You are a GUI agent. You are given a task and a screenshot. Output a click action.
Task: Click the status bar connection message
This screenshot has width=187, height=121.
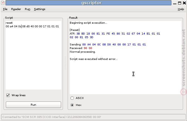coord(52,117)
